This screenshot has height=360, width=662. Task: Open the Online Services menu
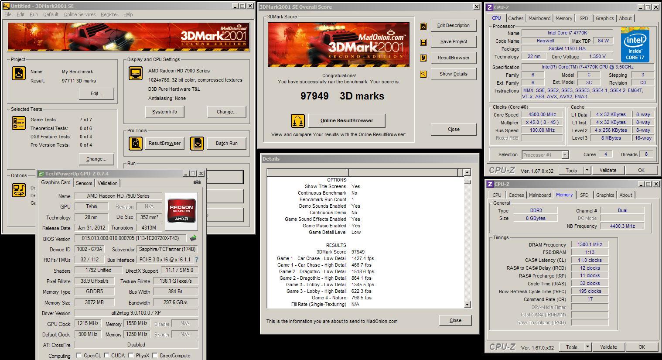click(79, 14)
